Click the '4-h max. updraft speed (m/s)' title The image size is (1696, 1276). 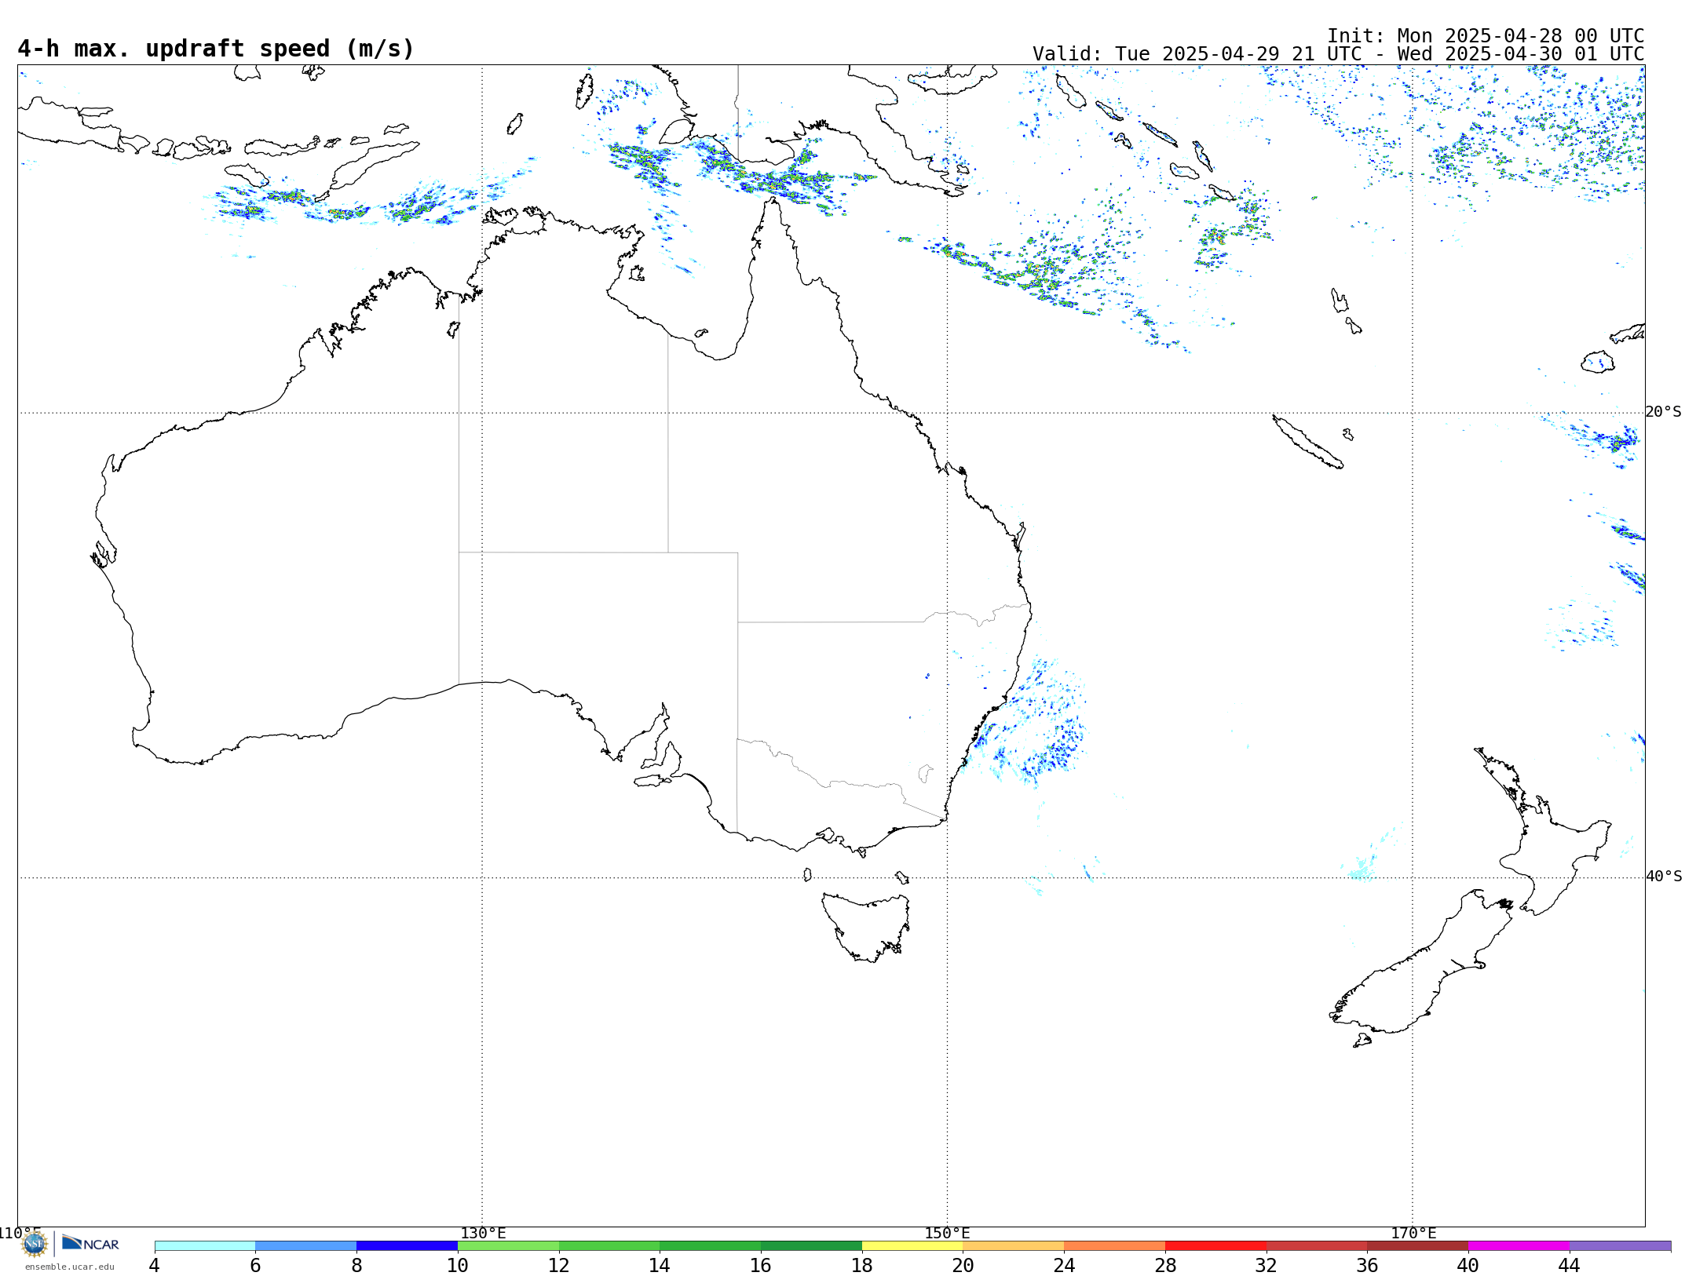pos(216,49)
